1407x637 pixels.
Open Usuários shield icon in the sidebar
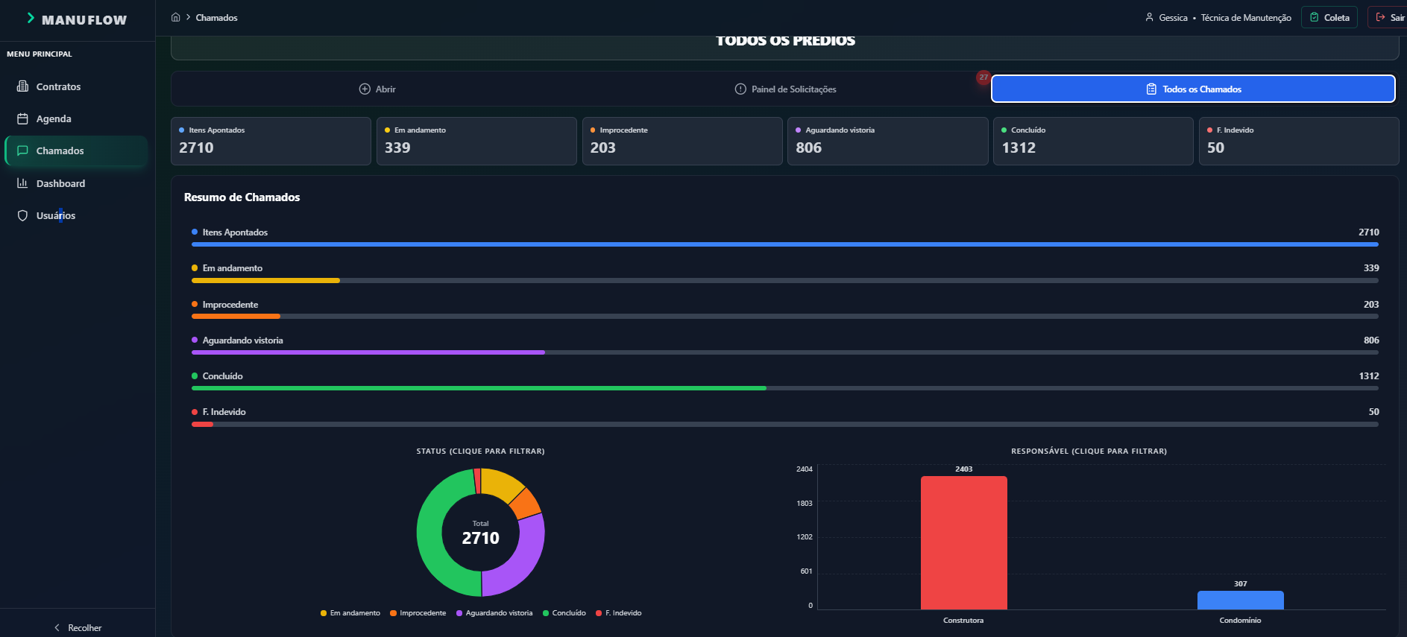coord(22,215)
